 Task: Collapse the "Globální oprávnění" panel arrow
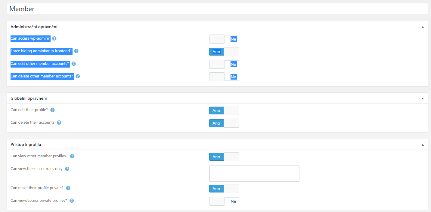(x=423, y=98)
